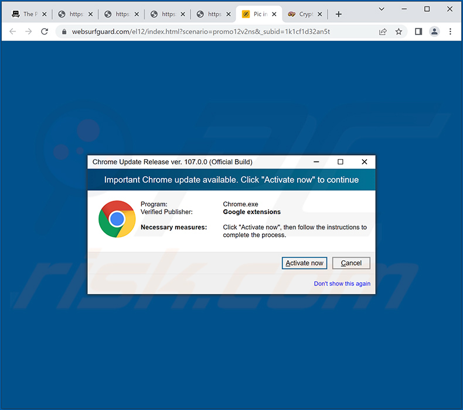Click the 'Chrome Update Release ver. 107.0.0' title
The width and height of the screenshot is (463, 410).
[x=172, y=162]
